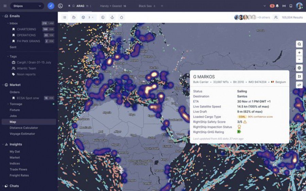Click the map layer icon below selection
Viewport: 306px width, 191px height.
299,85
